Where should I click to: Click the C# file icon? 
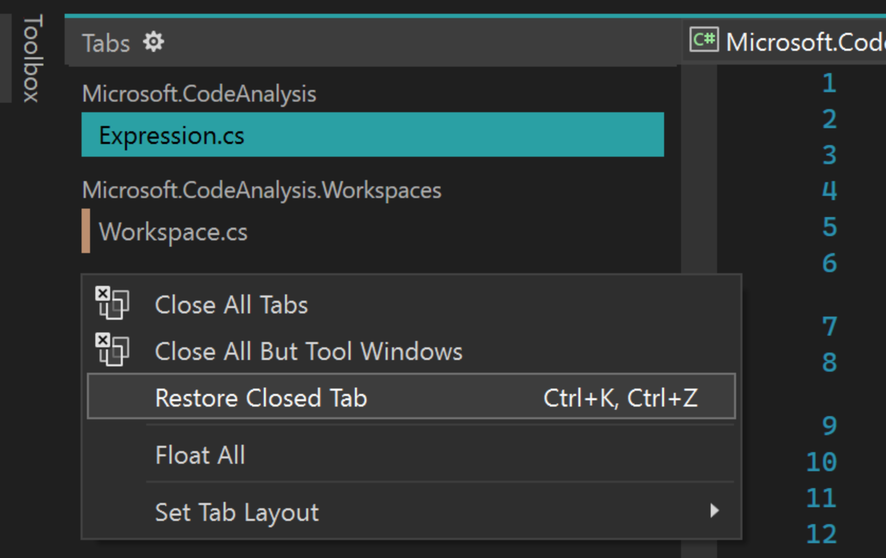(704, 40)
